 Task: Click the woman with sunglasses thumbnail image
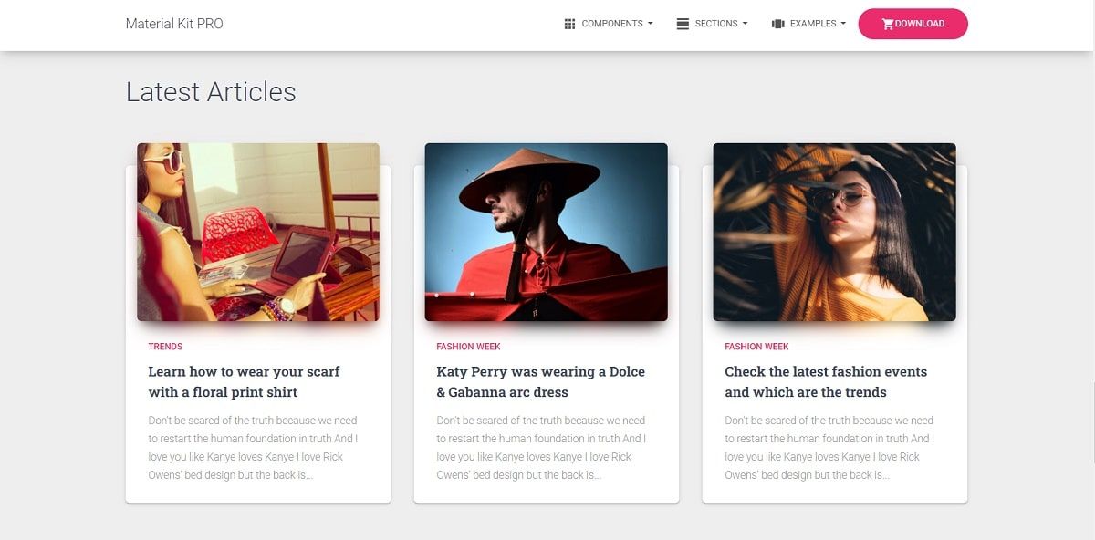coord(257,231)
